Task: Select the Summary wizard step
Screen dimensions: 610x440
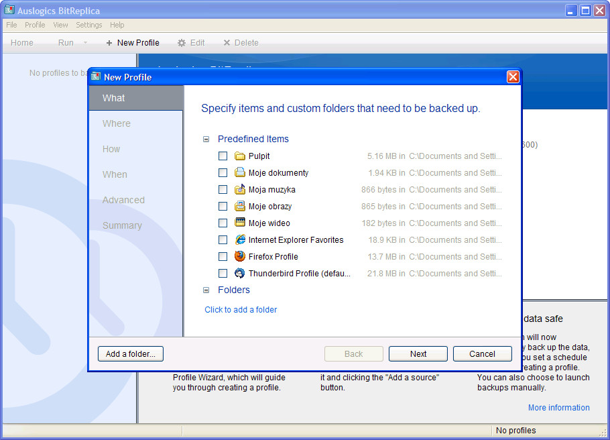Action: (136, 225)
